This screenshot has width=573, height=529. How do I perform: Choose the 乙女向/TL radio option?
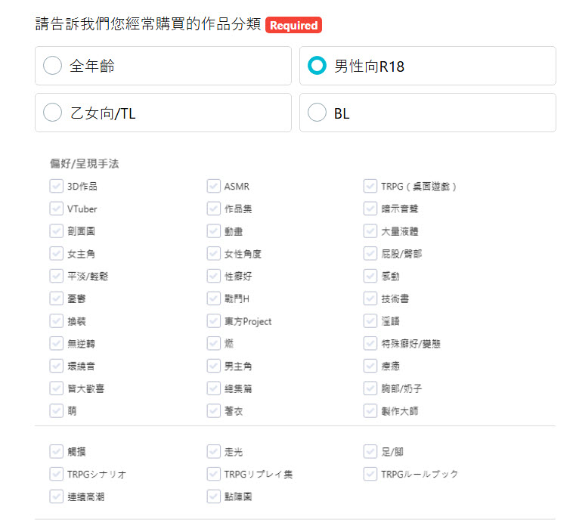click(x=53, y=113)
